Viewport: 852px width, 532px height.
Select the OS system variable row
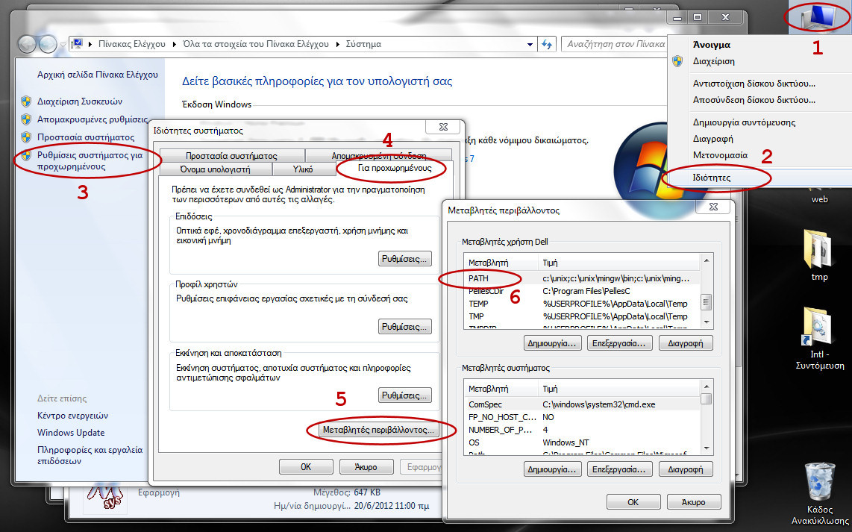pos(582,442)
